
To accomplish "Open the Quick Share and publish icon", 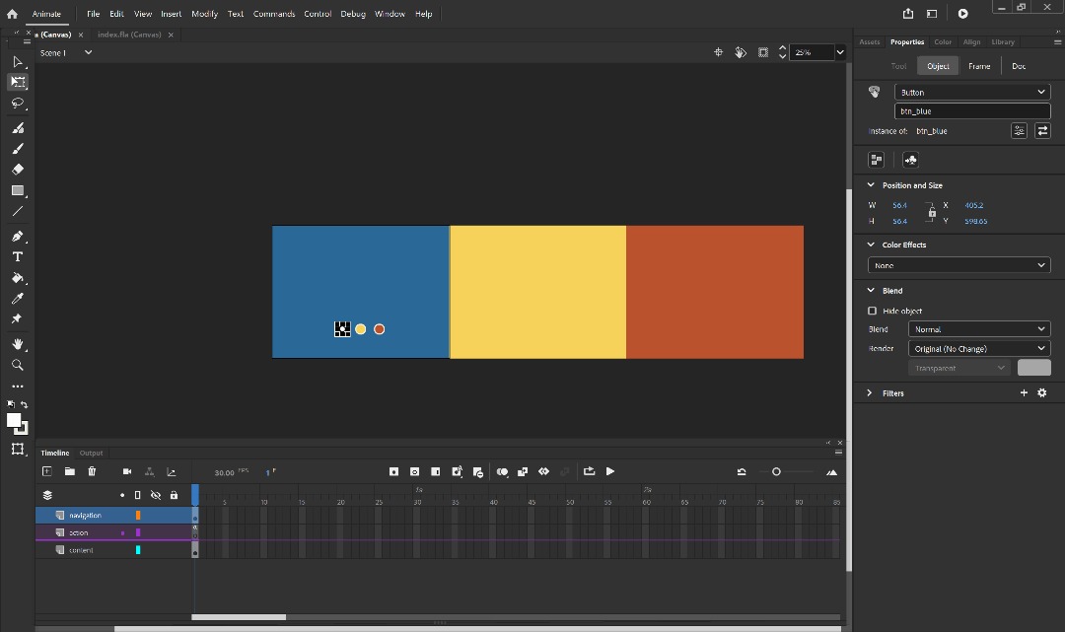I will [x=908, y=14].
